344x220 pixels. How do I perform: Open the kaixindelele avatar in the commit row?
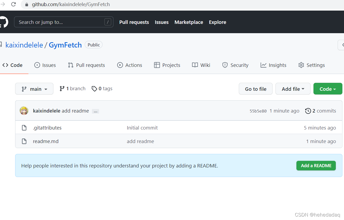(24, 111)
